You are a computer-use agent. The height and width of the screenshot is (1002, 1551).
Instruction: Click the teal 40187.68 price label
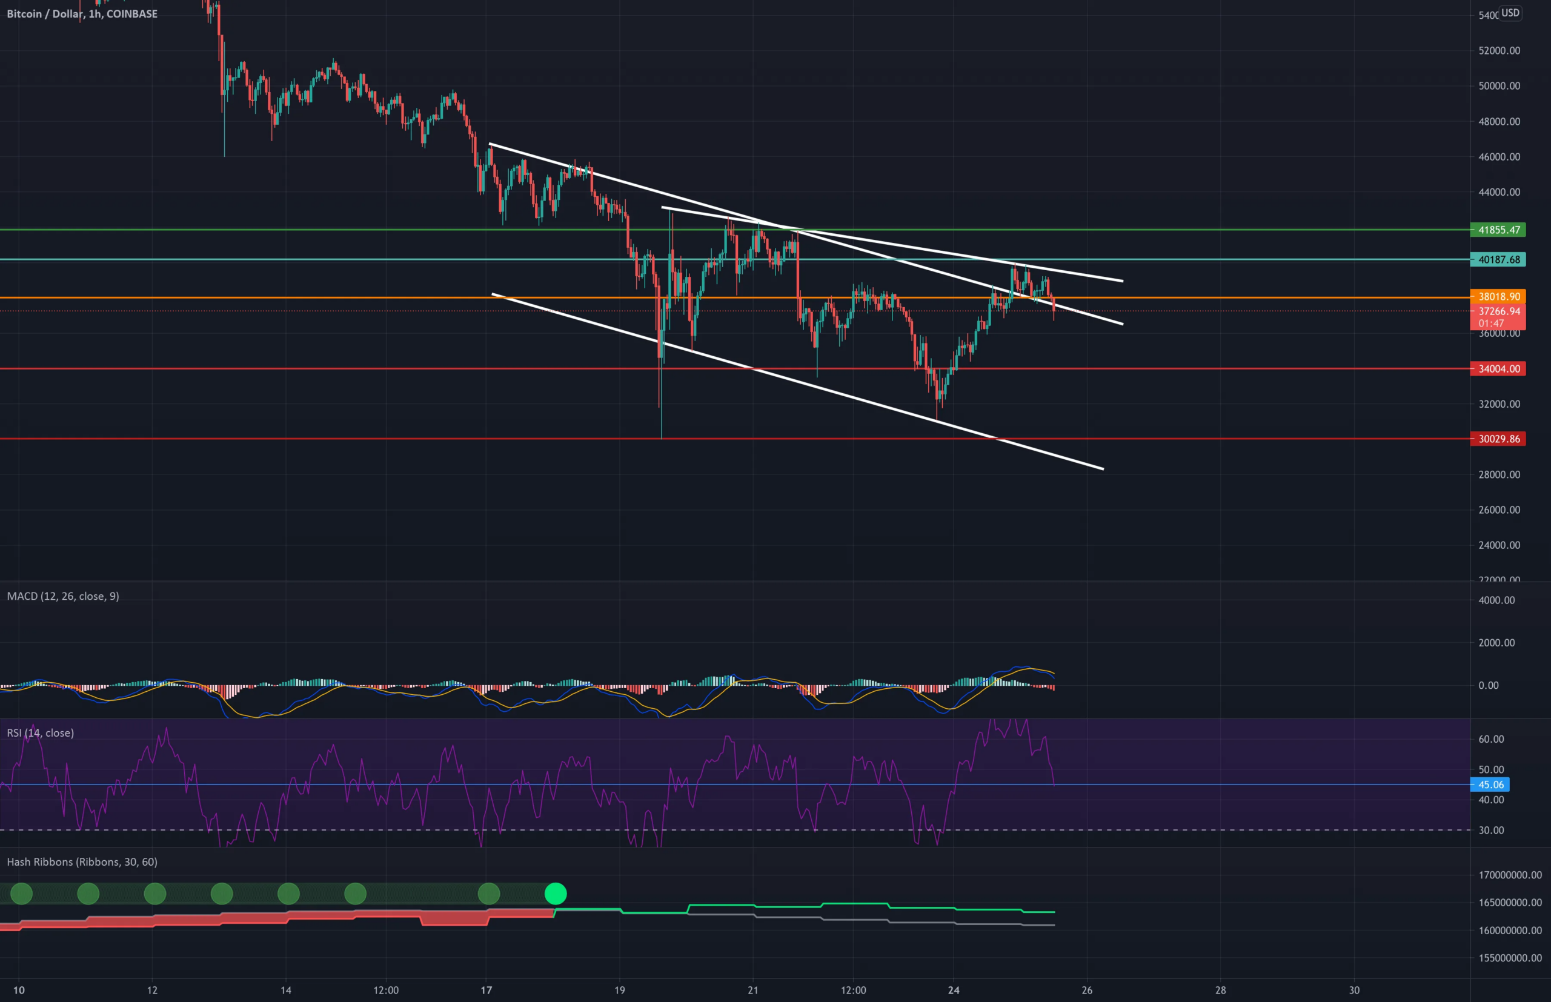coord(1498,260)
